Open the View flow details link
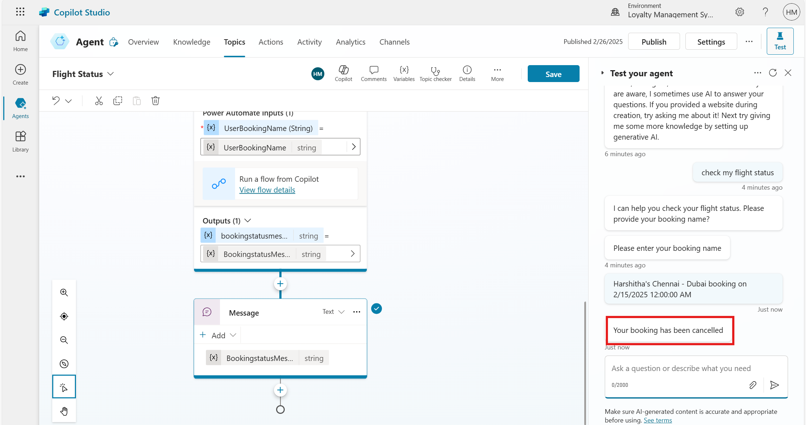Image resolution: width=806 pixels, height=425 pixels. tap(267, 190)
